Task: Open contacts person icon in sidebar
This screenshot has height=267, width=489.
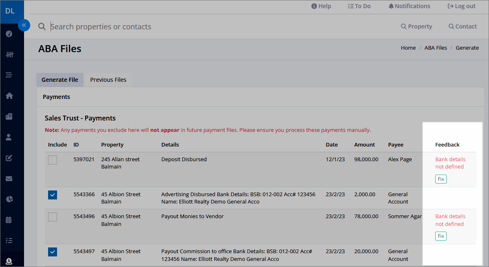Action: [x=9, y=137]
